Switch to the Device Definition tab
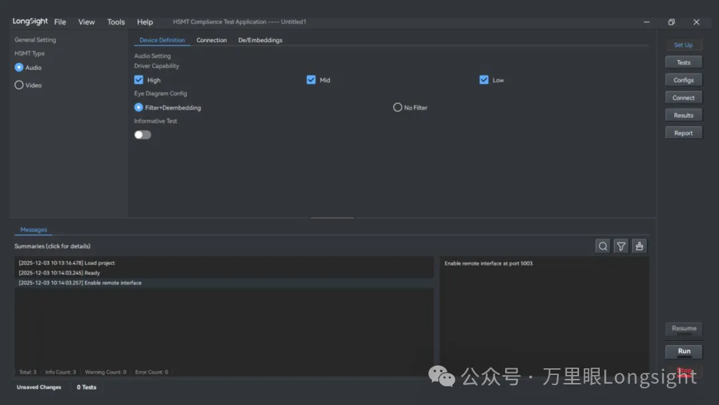The height and width of the screenshot is (405, 719). (x=162, y=41)
